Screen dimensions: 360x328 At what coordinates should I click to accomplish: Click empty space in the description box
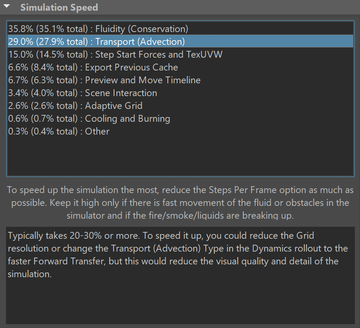point(181,301)
